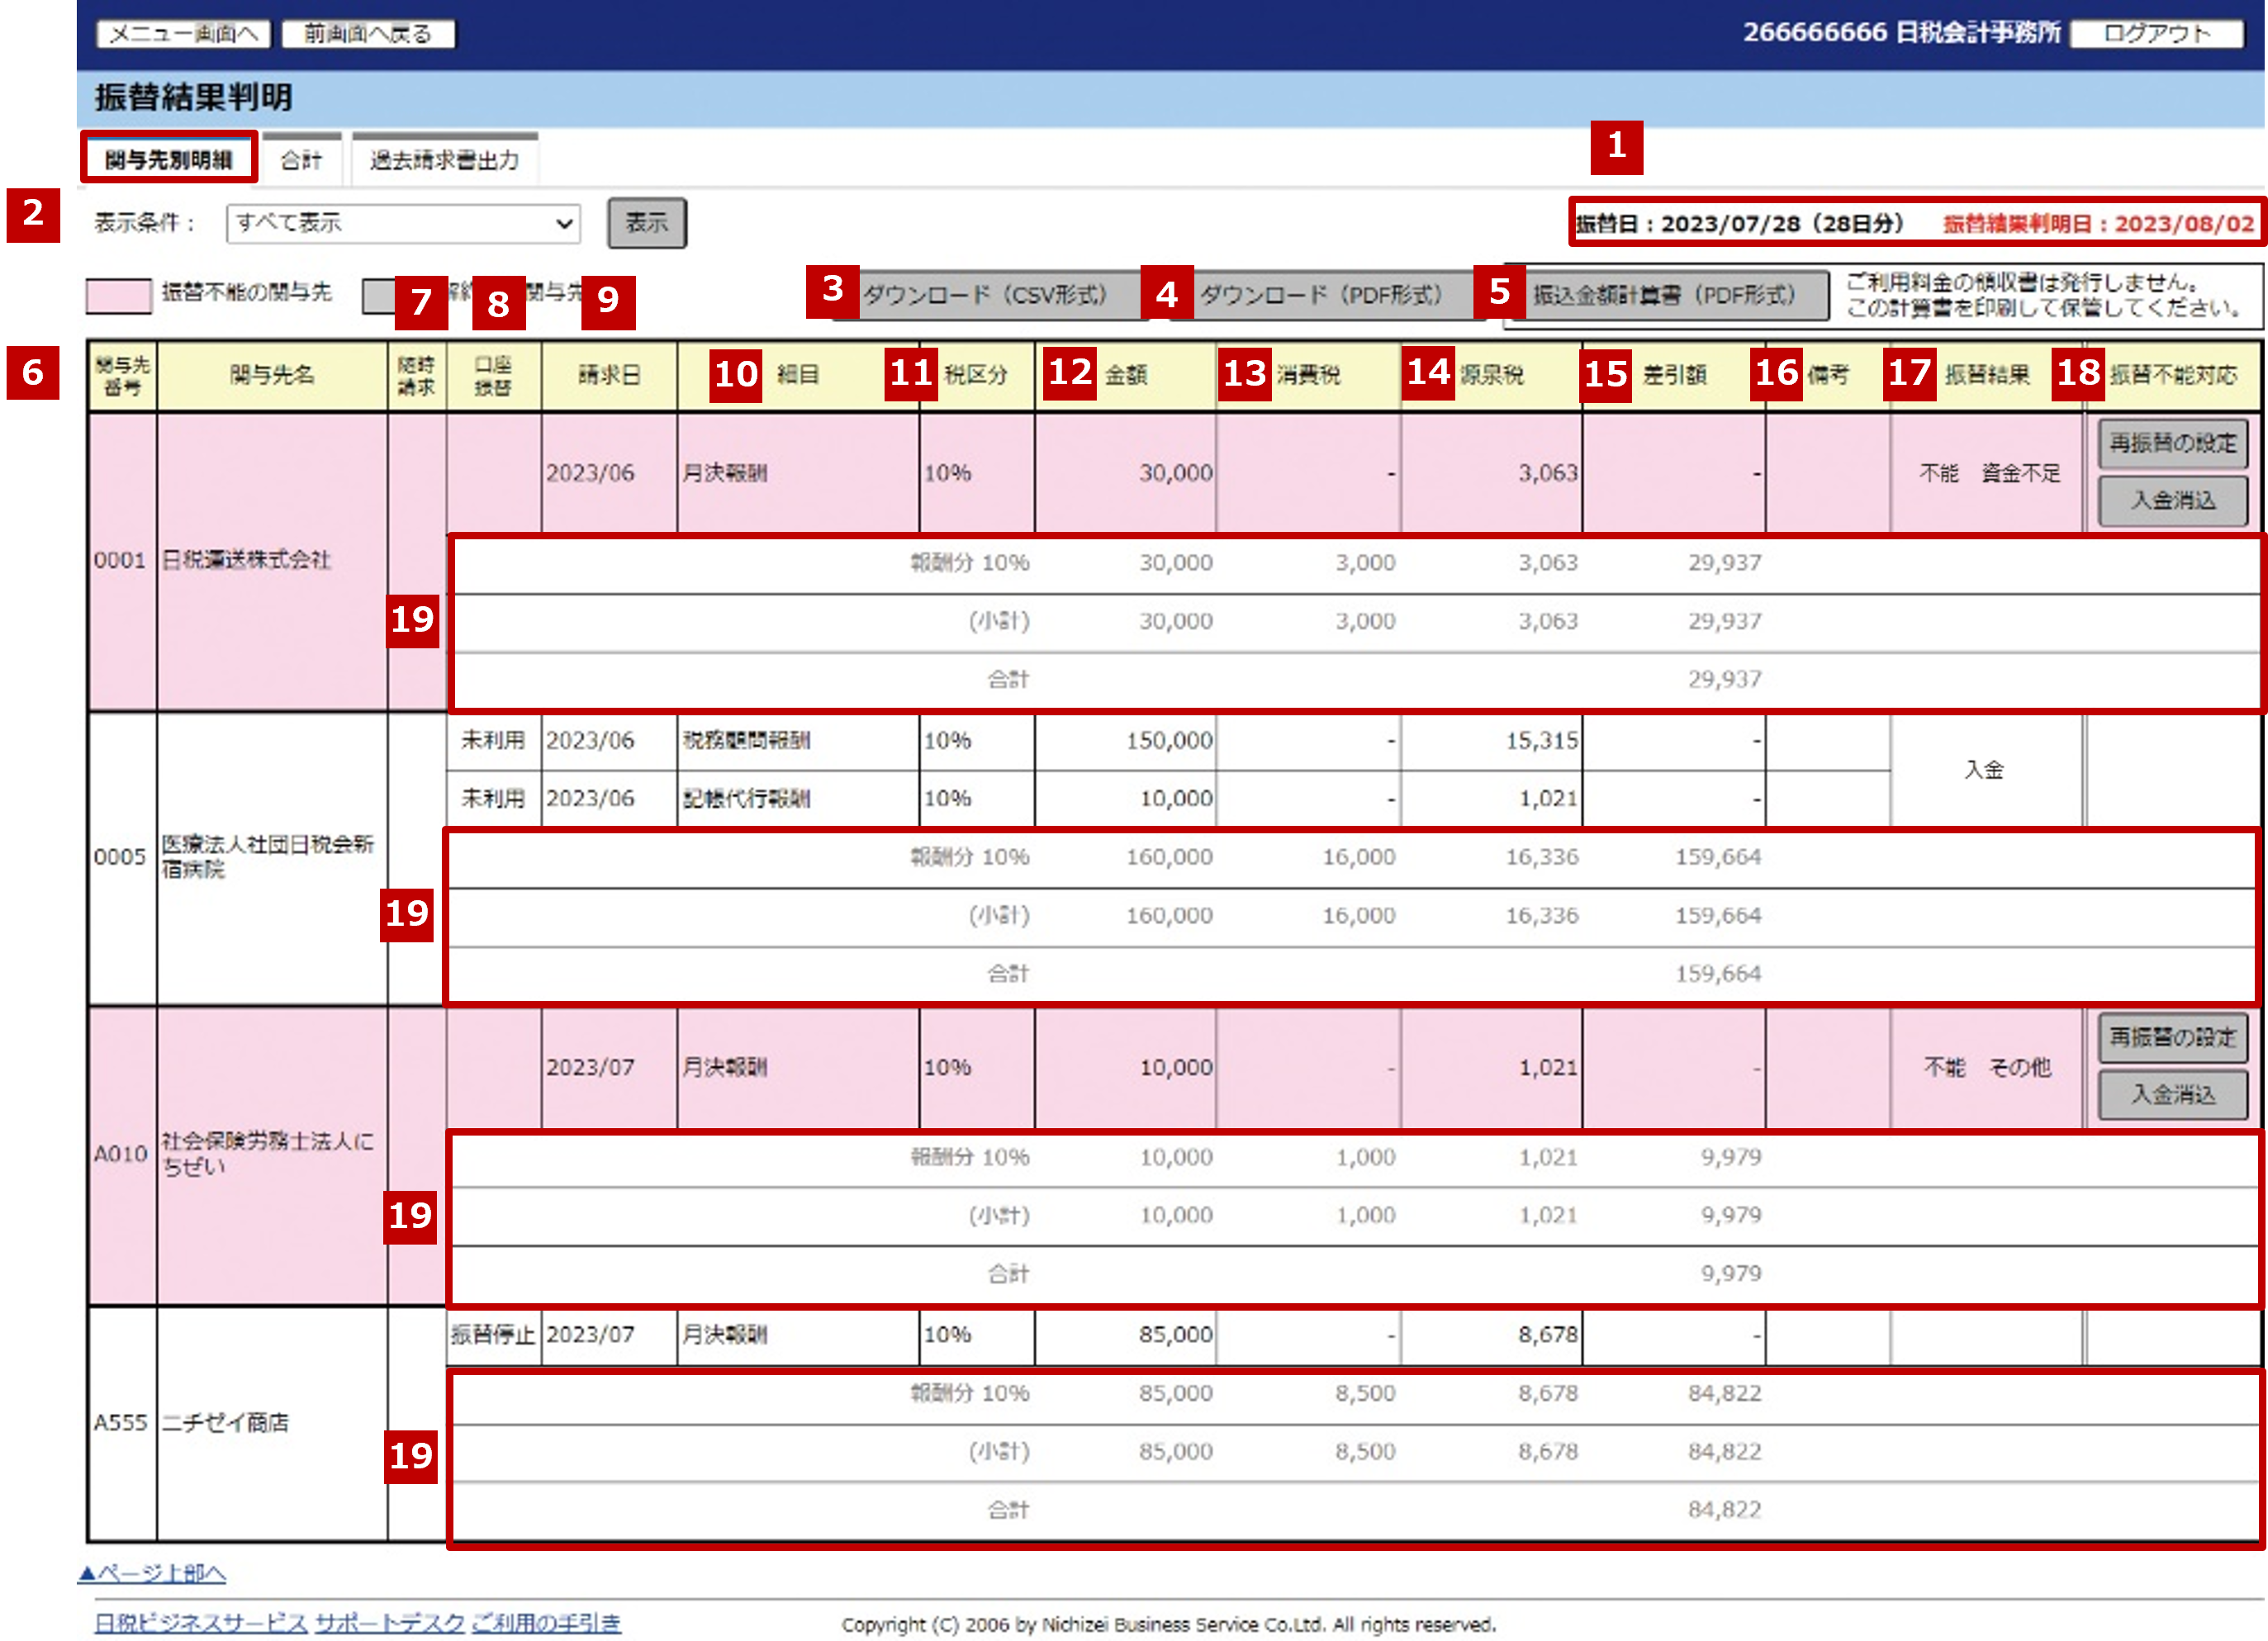
Task: Download the CSV format file
Action: pyautogui.click(x=985, y=295)
